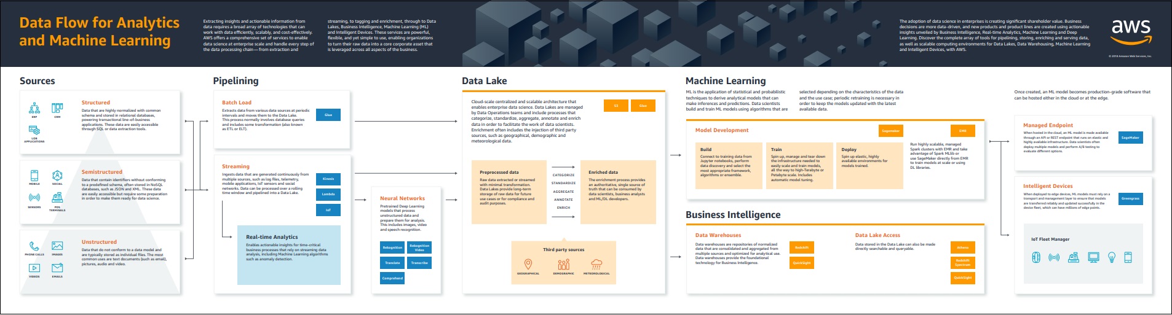Click the CRM icon in Structured sources
This screenshot has height=315, width=1172.
(57, 107)
